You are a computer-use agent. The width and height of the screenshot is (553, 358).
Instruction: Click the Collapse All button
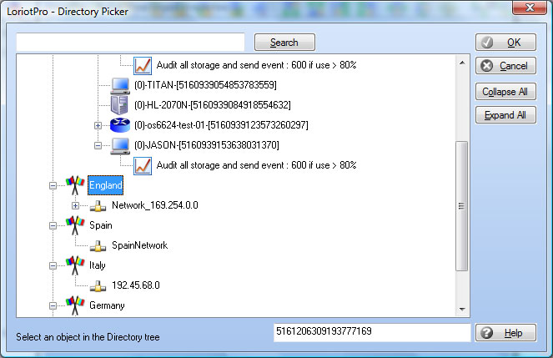505,92
